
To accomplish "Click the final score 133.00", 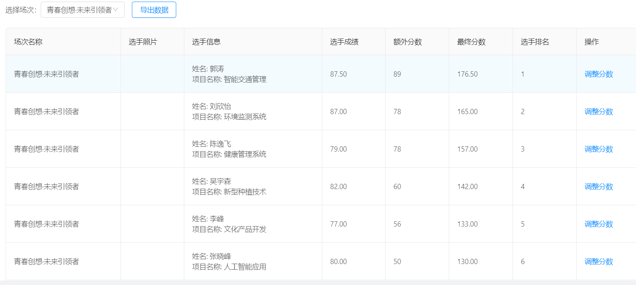I will coord(467,224).
